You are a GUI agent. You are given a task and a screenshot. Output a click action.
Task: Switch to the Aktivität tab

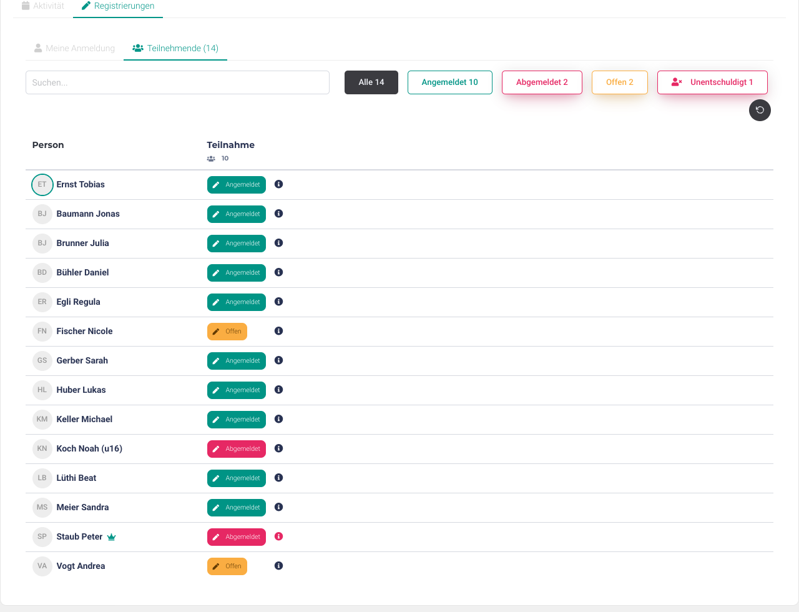pos(43,6)
